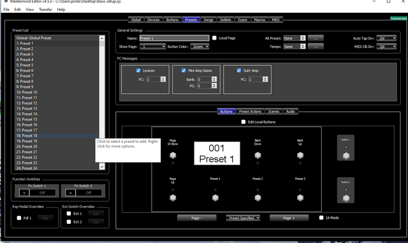Open the Help menu
Viewport: 408px width, 243px height.
tap(61, 10)
